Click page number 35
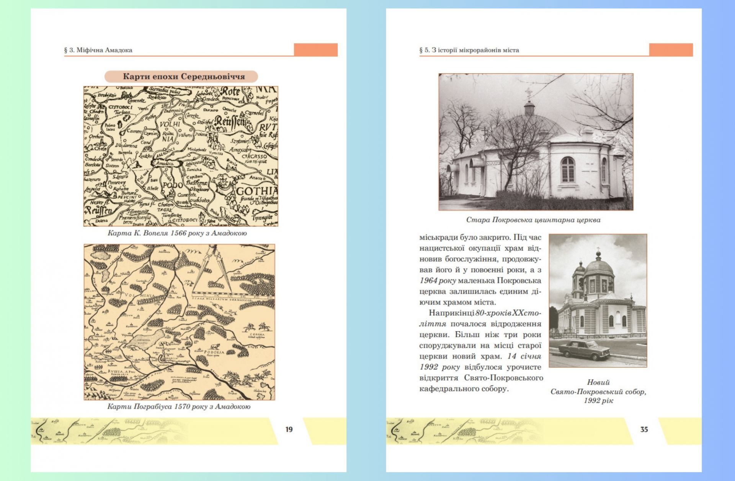Image resolution: width=735 pixels, height=481 pixels. (644, 429)
